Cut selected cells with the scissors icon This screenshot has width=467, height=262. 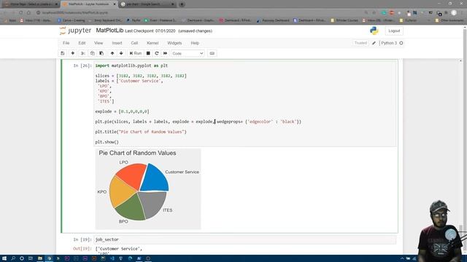click(x=83, y=53)
